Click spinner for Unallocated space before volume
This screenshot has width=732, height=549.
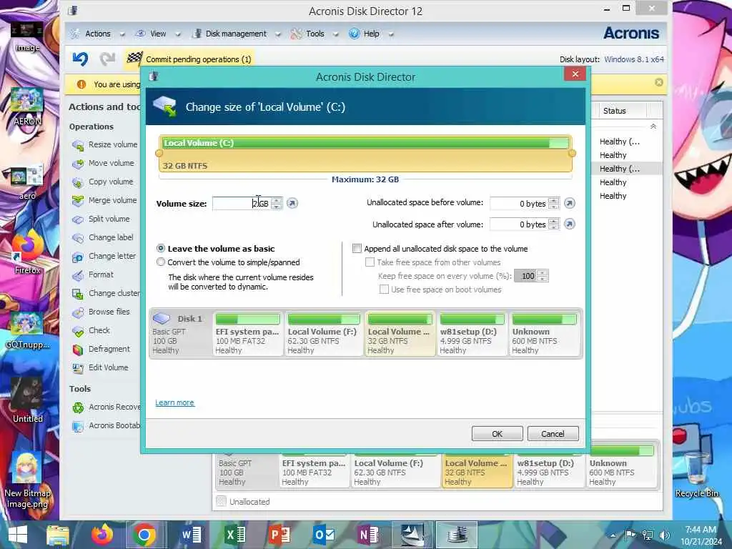554,203
